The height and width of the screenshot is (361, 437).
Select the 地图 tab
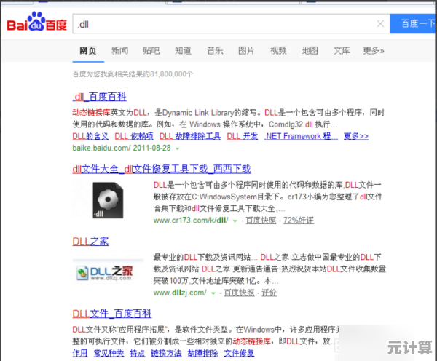310,51
